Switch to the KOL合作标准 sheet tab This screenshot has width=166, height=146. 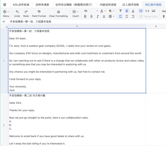(21, 5)
